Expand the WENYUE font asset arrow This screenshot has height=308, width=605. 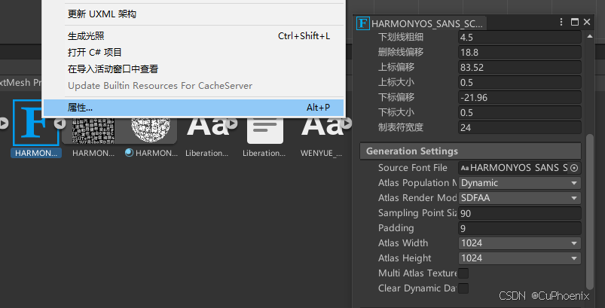click(x=347, y=124)
